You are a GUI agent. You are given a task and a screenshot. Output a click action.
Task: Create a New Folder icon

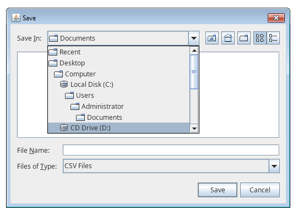[x=244, y=38]
